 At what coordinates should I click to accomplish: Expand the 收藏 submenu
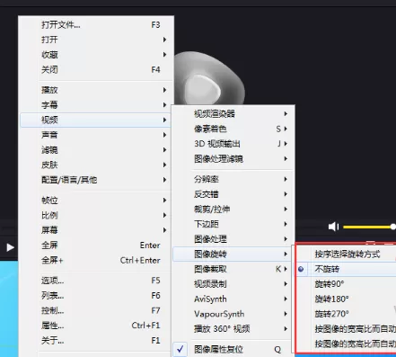97,55
